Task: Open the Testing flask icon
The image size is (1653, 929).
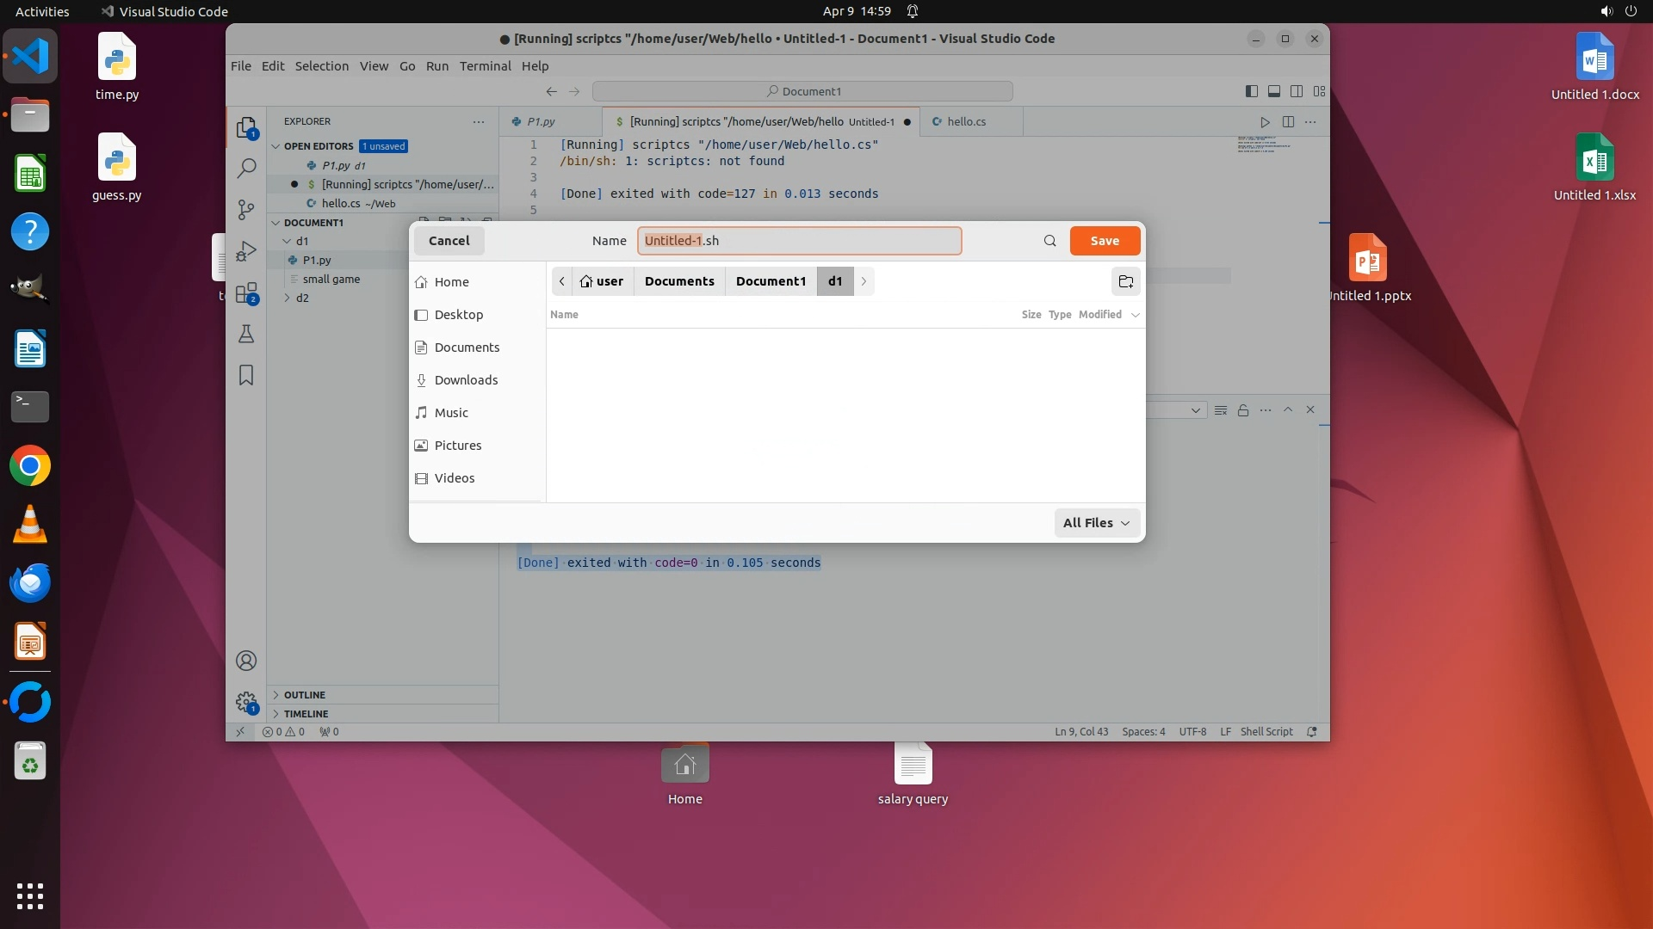Action: (x=246, y=334)
